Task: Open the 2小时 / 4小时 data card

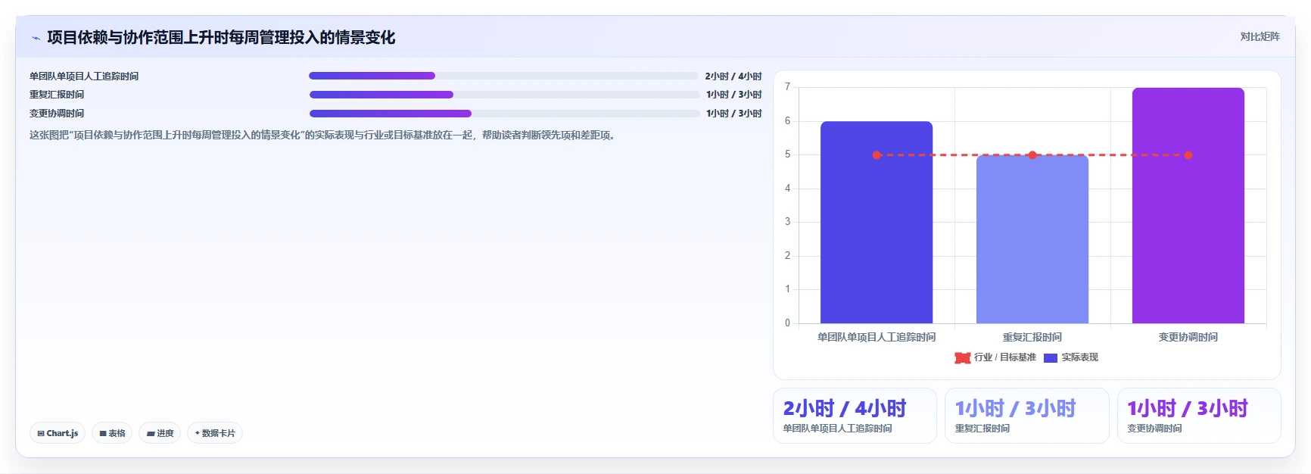Action: coord(855,416)
